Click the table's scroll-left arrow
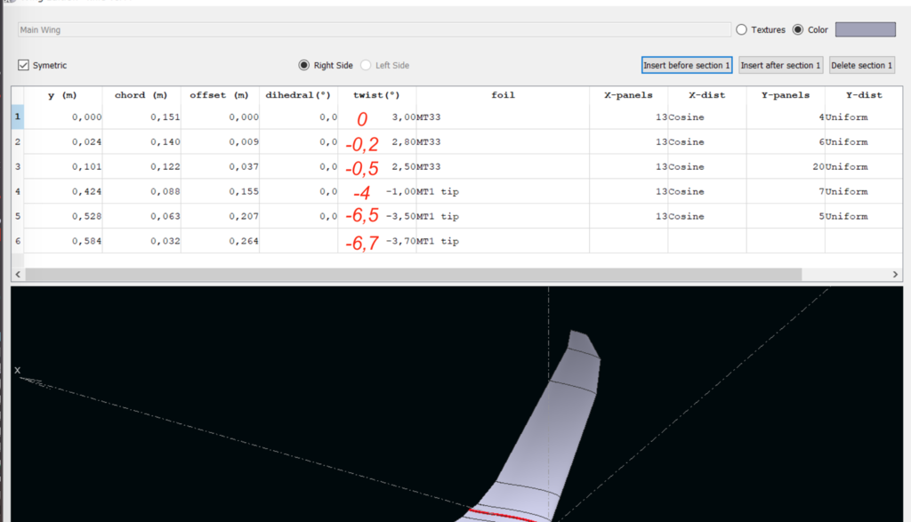Screen dimensions: 911x522 18,275
